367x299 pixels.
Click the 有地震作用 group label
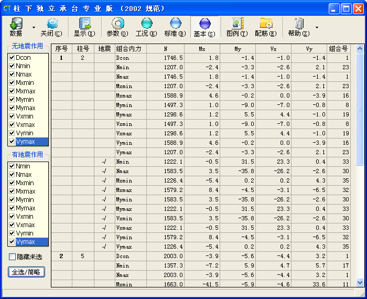coord(27,155)
